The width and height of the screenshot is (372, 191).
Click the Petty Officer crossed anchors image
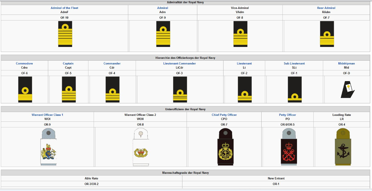pyautogui.click(x=288, y=147)
